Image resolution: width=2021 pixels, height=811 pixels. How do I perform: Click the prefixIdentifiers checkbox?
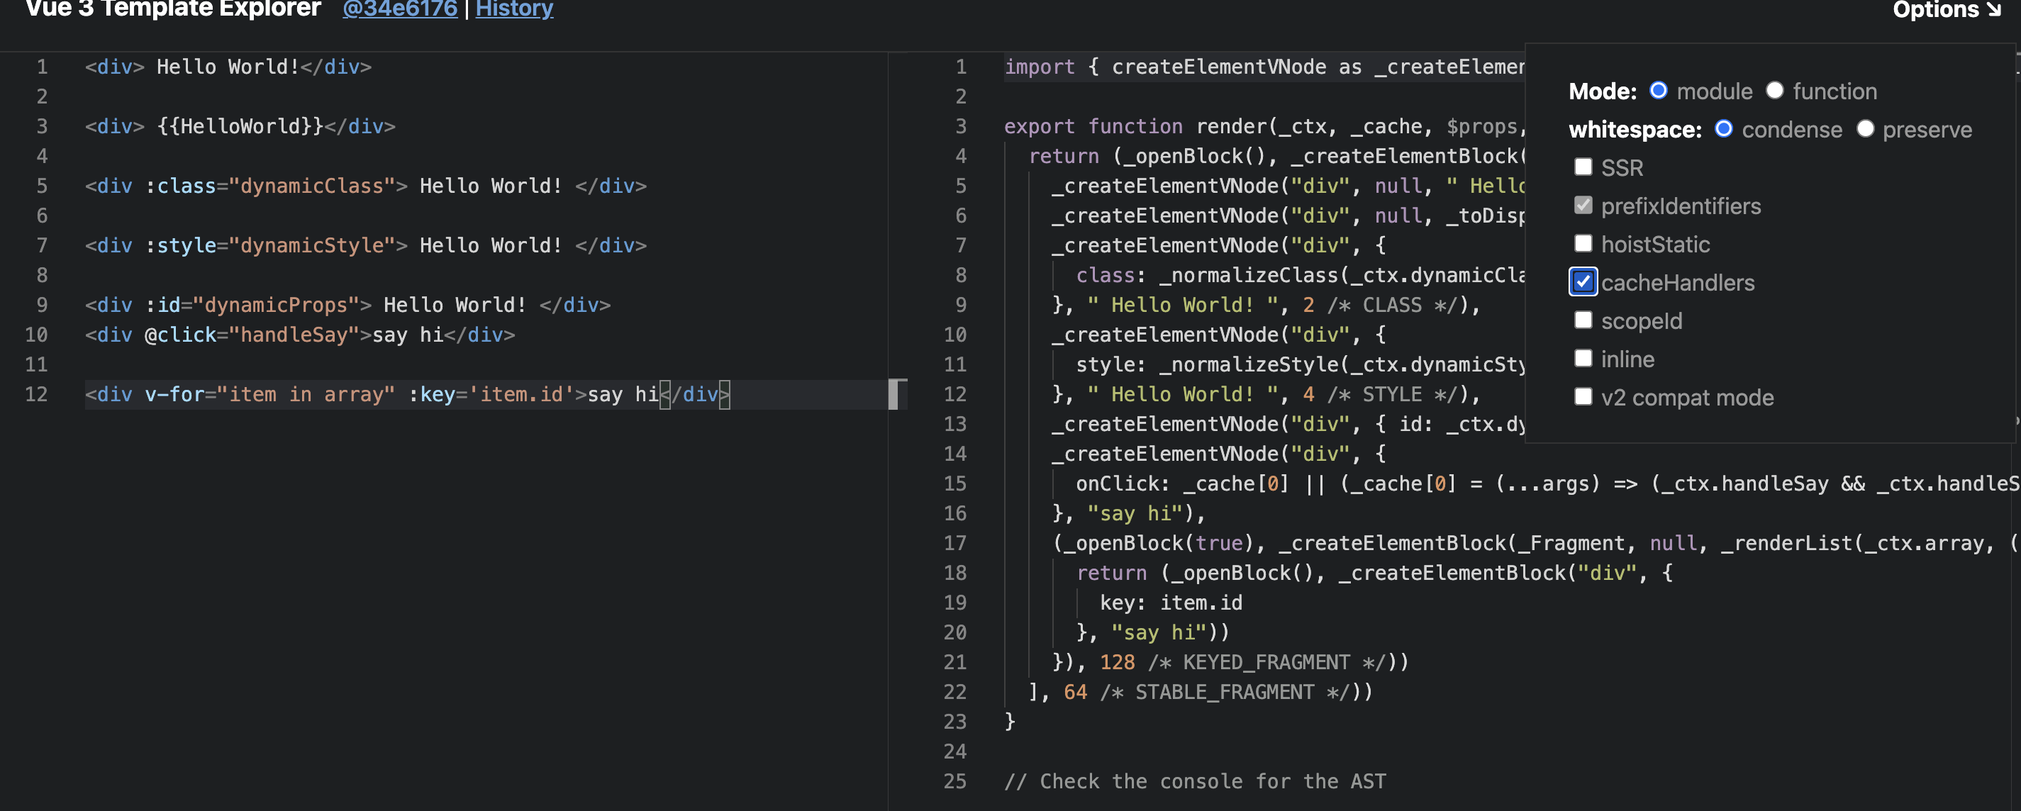coord(1583,206)
